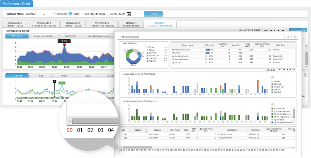This screenshot has width=311, height=158.
Task: Switch to M50SINGLE1 13 00:00 tab
Action: [x=15, y=24]
